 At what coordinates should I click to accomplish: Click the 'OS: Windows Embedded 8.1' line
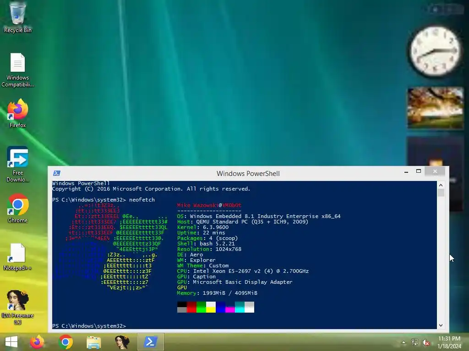tap(259, 216)
